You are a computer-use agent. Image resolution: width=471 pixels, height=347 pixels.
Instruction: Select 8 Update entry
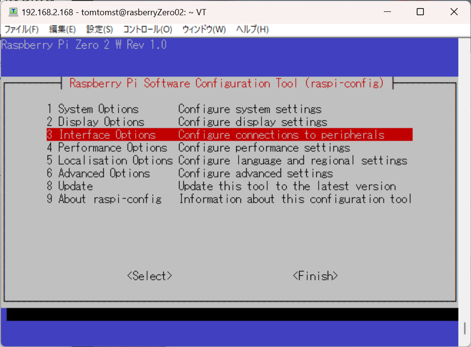(230, 187)
